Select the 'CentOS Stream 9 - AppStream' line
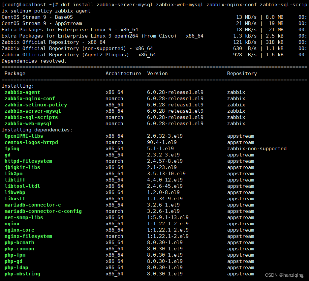This screenshot has height=281, width=309. click(x=42, y=23)
